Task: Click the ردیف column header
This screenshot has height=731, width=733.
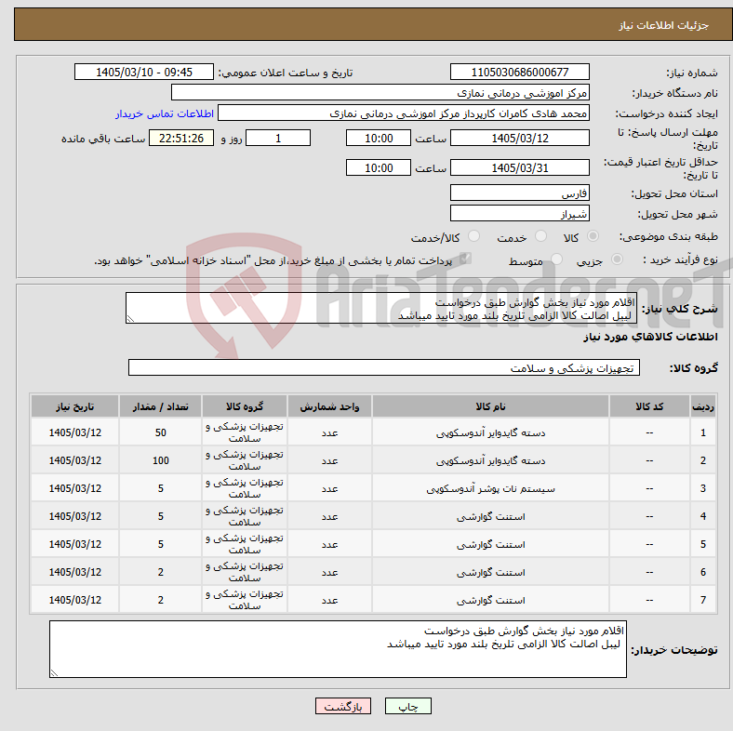Action: coord(702,406)
